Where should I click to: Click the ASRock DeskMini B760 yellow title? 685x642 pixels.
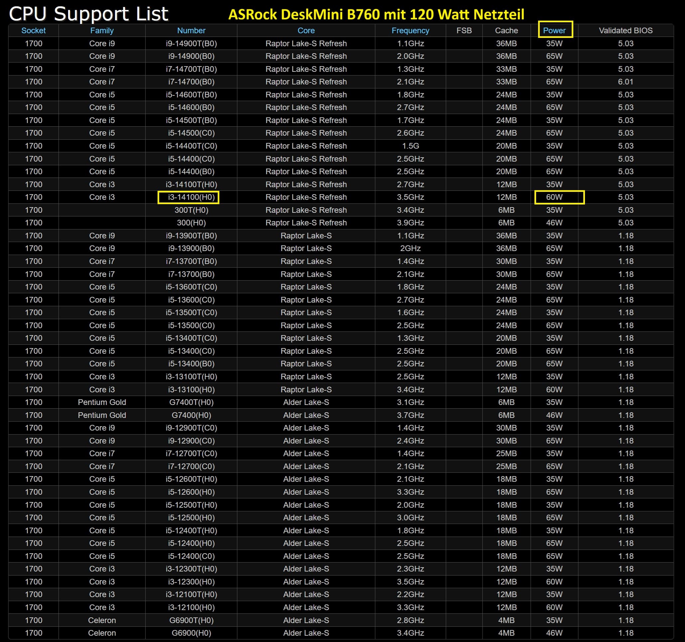(376, 15)
